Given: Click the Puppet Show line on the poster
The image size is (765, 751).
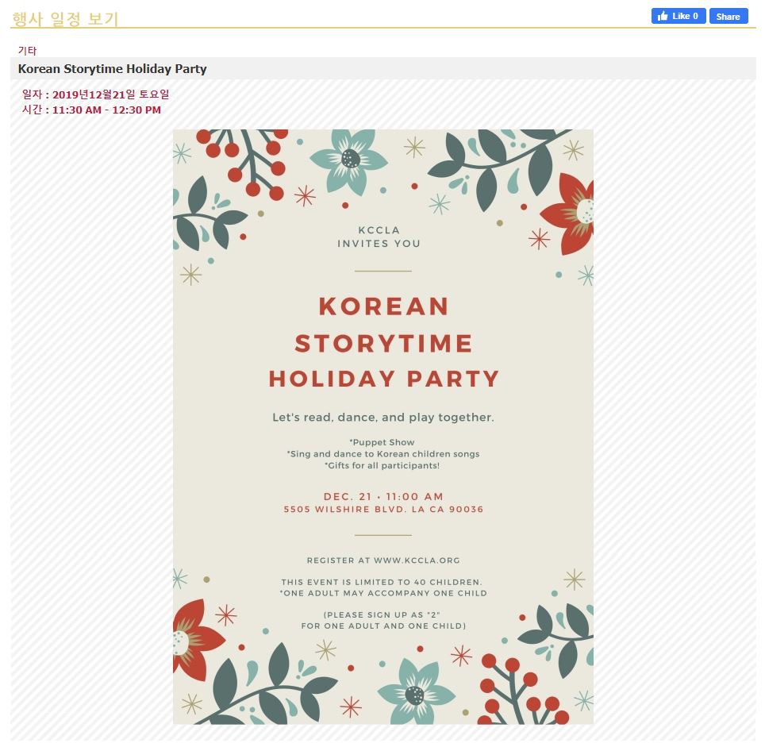Looking at the screenshot, I should [x=382, y=442].
